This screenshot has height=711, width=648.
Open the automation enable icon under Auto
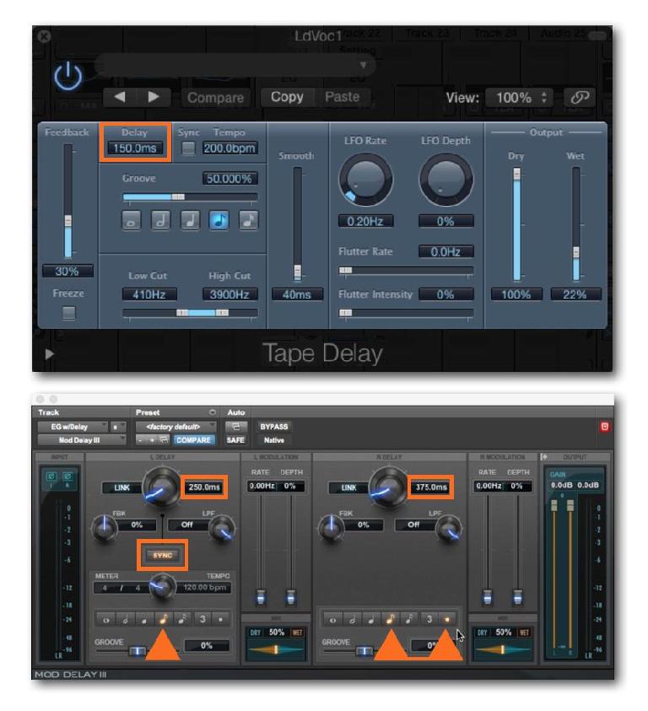(236, 427)
